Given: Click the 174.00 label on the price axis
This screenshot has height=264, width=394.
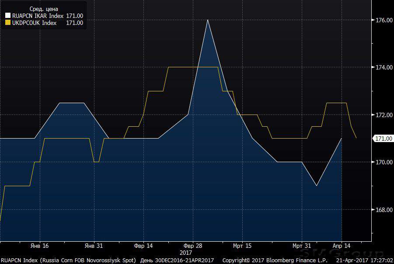Looking at the screenshot, I should [382, 67].
